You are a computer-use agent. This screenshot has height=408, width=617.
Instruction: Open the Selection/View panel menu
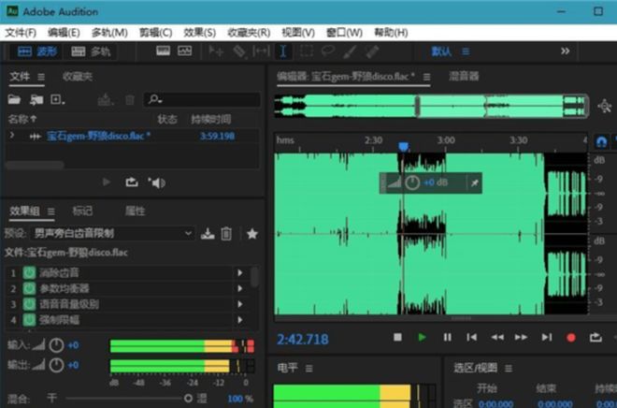point(509,369)
